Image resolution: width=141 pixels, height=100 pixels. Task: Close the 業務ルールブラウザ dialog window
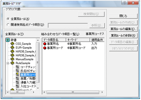[x=133, y=3]
